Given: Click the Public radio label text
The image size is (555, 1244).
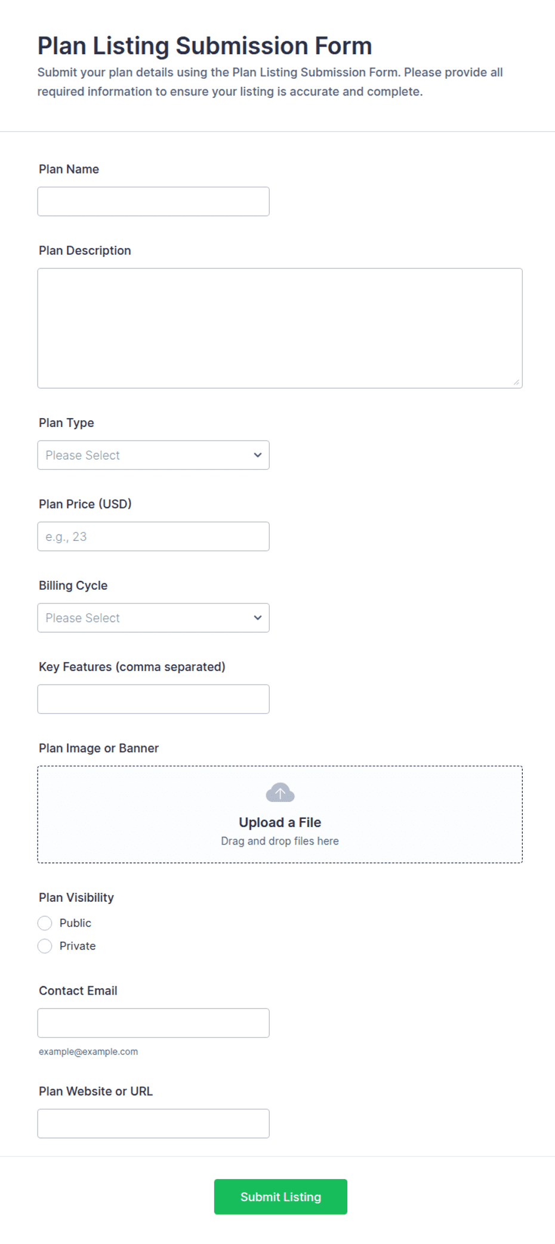Looking at the screenshot, I should tap(75, 923).
